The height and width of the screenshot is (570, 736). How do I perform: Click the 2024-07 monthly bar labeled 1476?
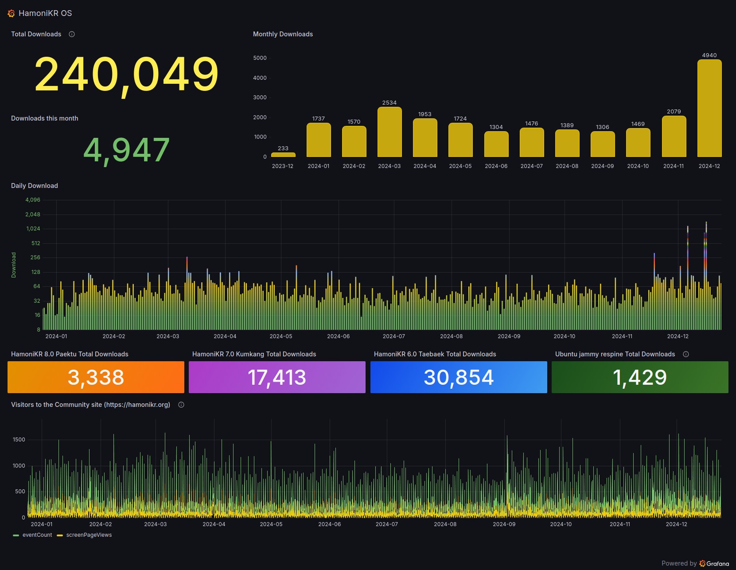point(532,142)
